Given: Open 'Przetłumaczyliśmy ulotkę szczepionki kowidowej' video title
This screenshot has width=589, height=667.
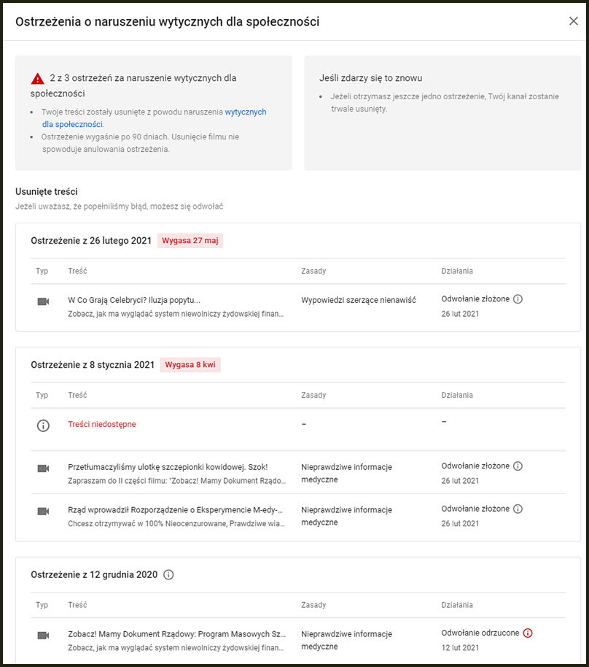Looking at the screenshot, I should coord(168,467).
